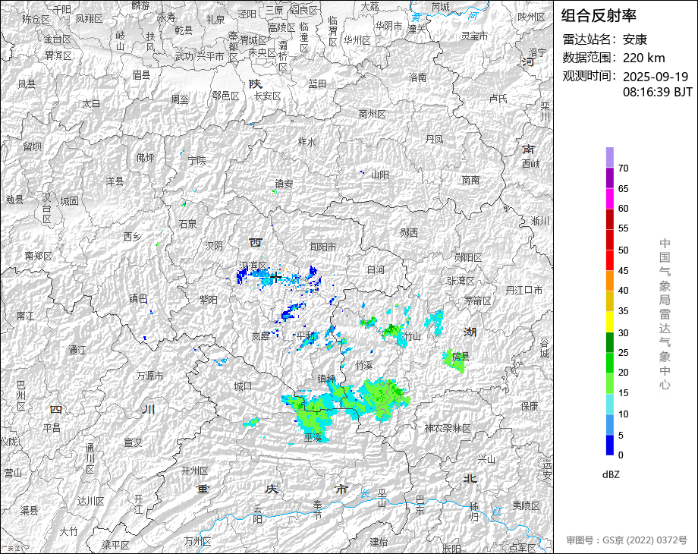
Task: Click the 组合反射率 title
Action: [599, 16]
